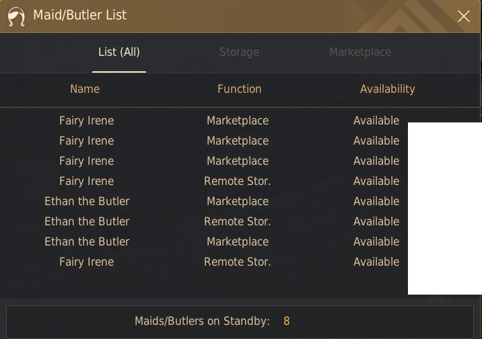Click the Maids/Butlers on Standby count
482x339 pixels.
point(287,321)
